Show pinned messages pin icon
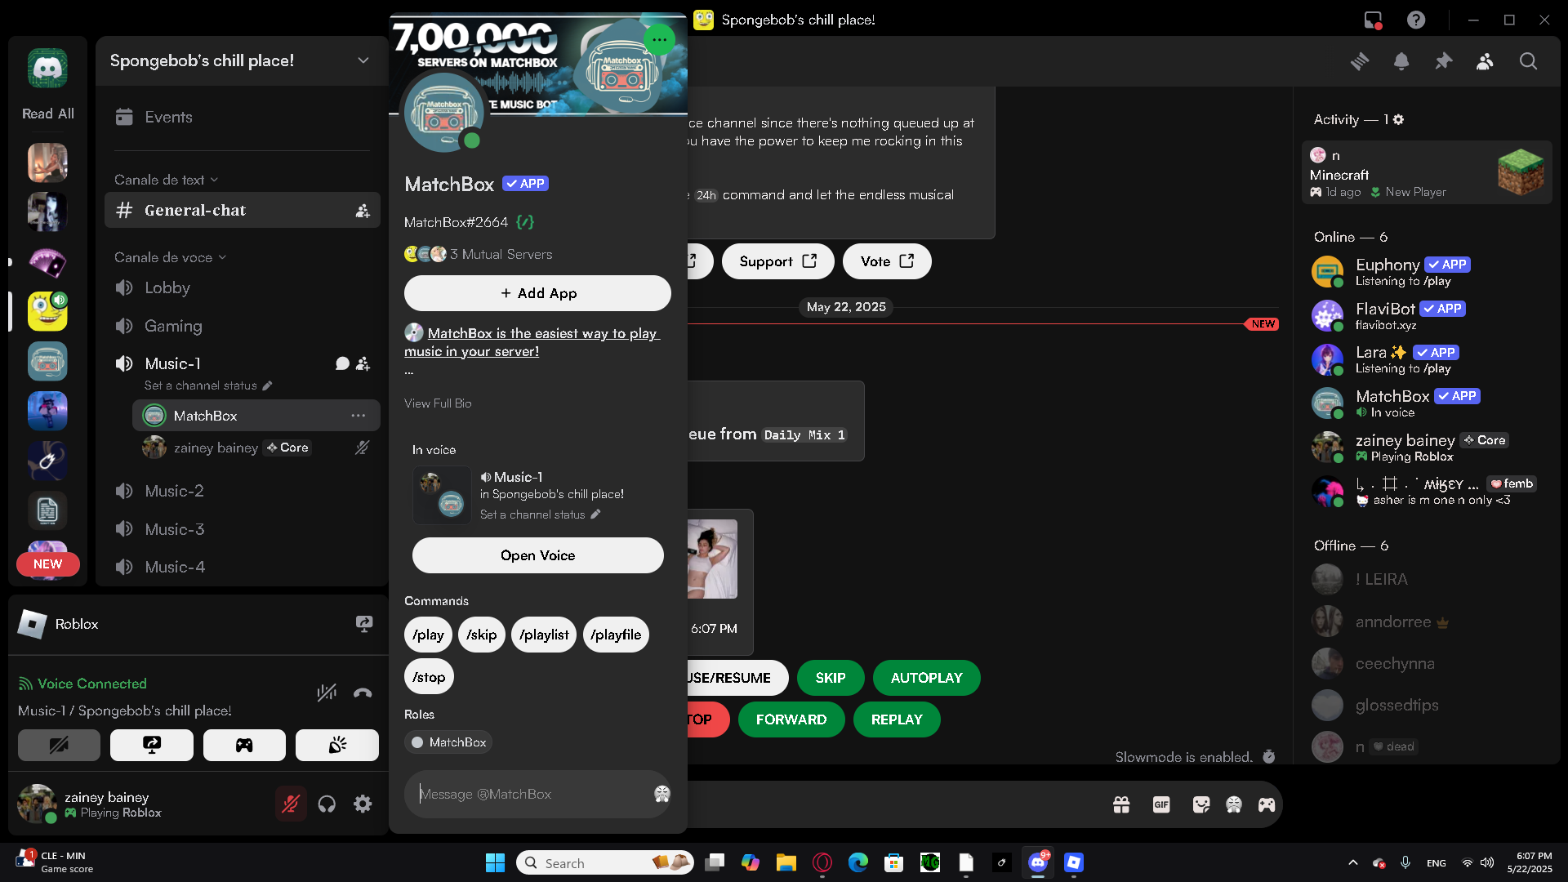Image resolution: width=1568 pixels, height=882 pixels. click(1444, 61)
